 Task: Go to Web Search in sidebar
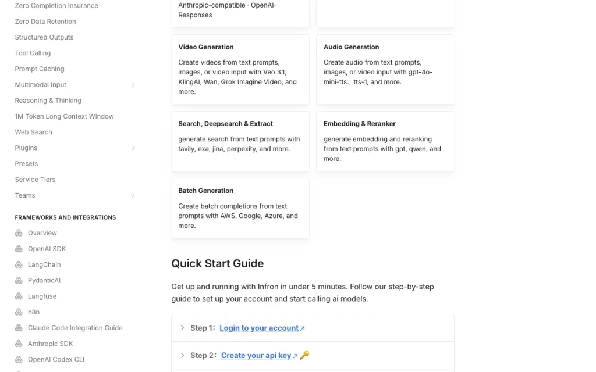point(33,132)
